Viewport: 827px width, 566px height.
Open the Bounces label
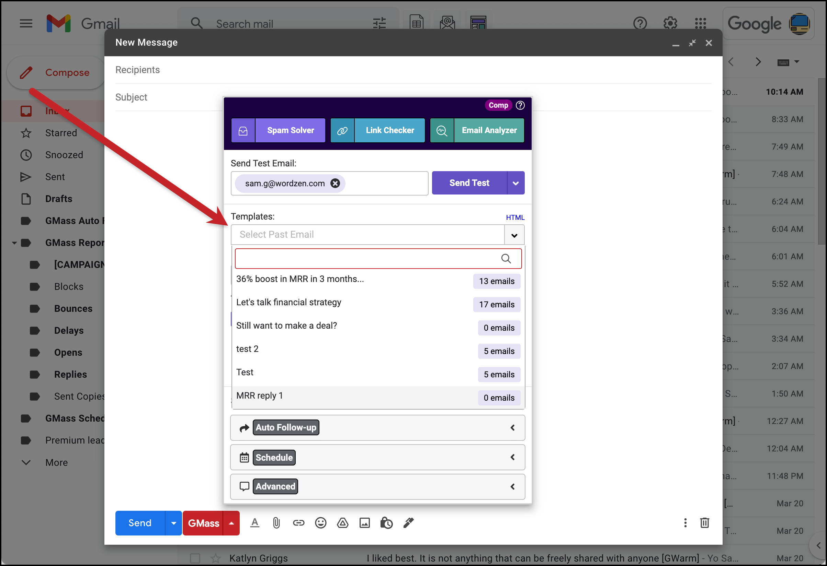(x=73, y=309)
